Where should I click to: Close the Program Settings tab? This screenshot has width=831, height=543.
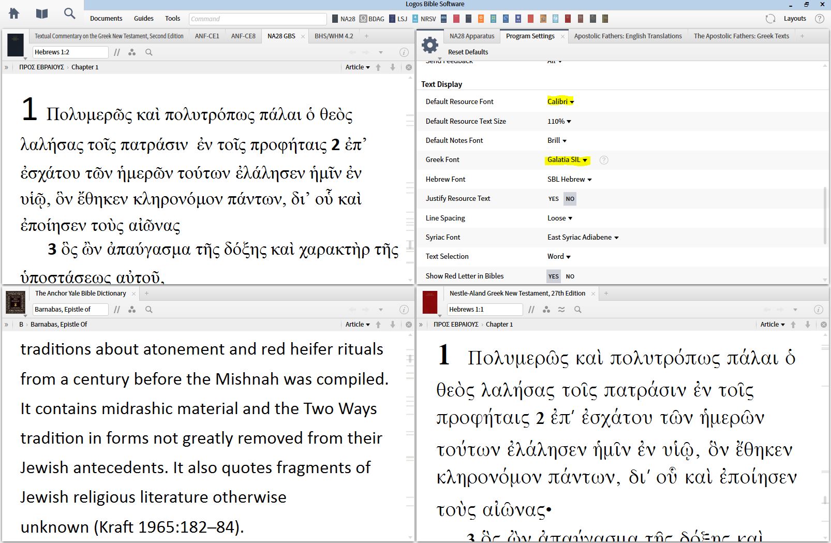pos(562,36)
